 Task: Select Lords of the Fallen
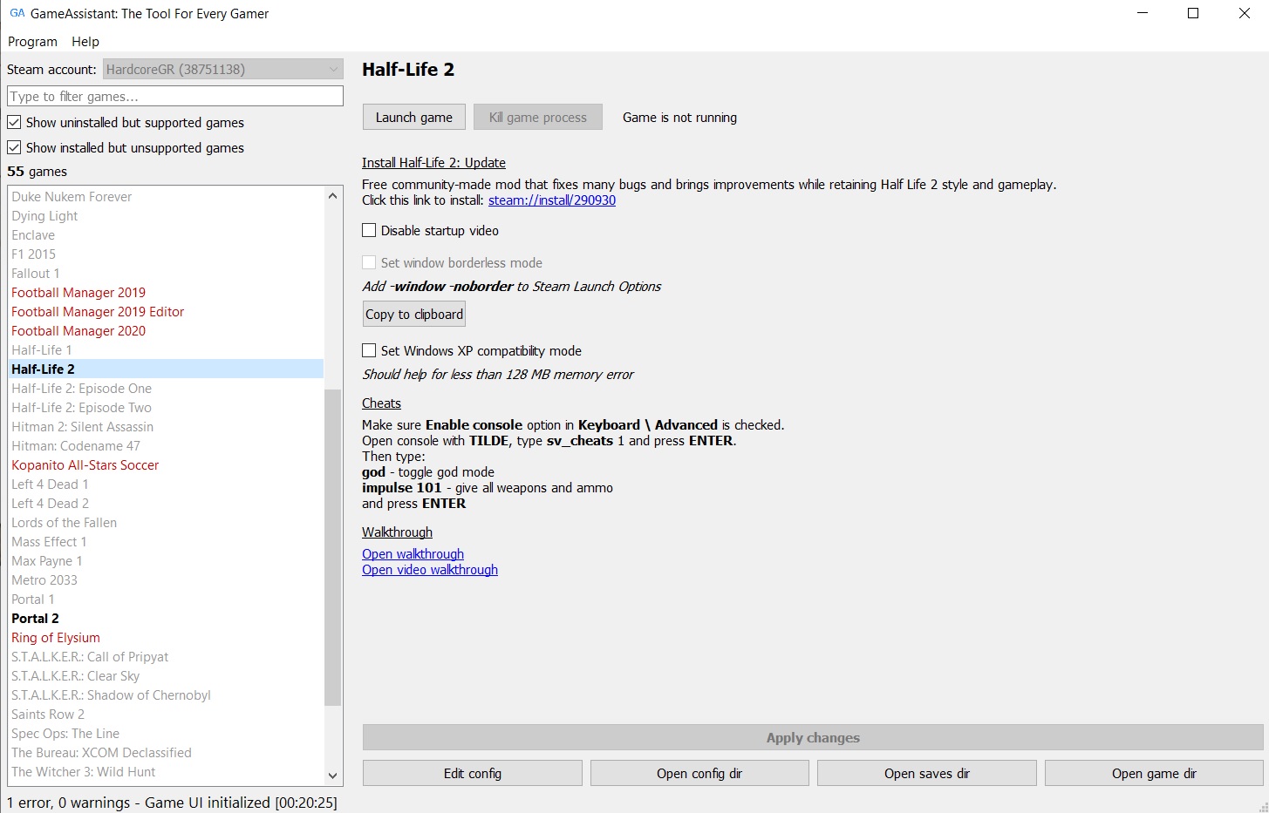[166, 523]
